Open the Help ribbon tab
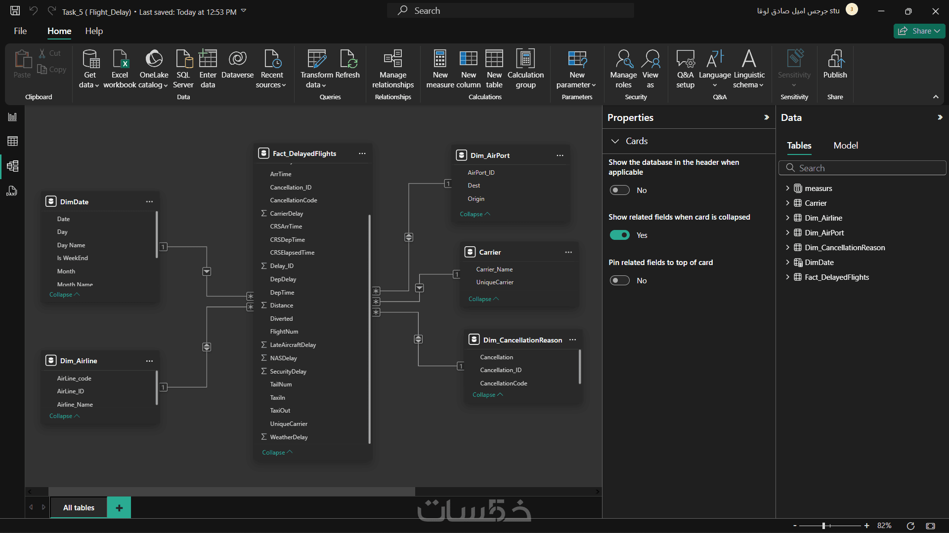Screen dimensions: 949x533 (x=94, y=31)
